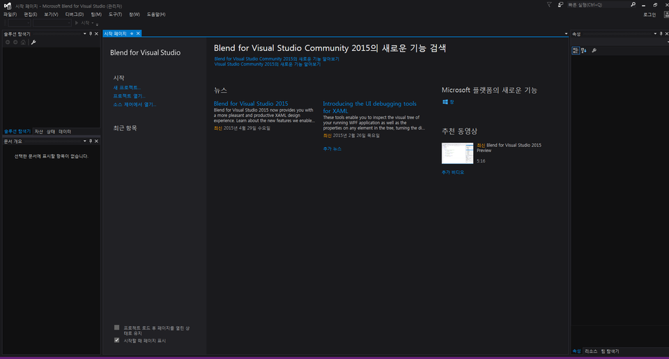Open the 편집(E) menu
Viewport: 669px width, 359px height.
(x=30, y=15)
